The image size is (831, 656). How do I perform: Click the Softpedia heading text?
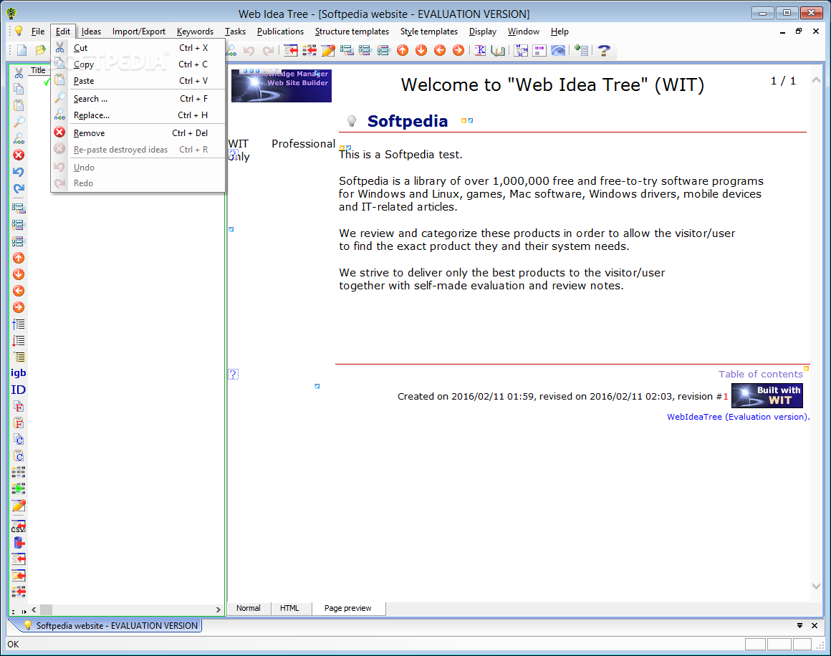pyautogui.click(x=408, y=121)
